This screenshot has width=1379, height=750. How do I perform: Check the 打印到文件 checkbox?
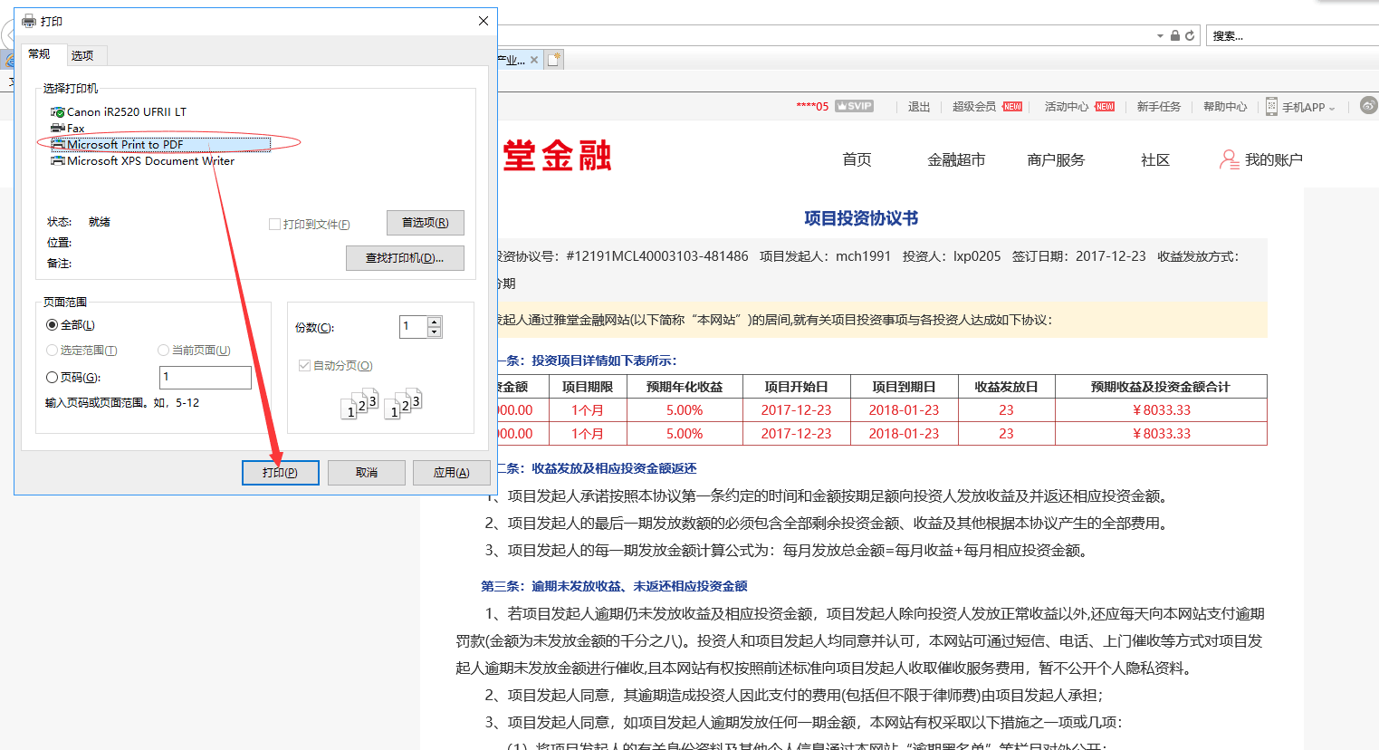click(274, 225)
